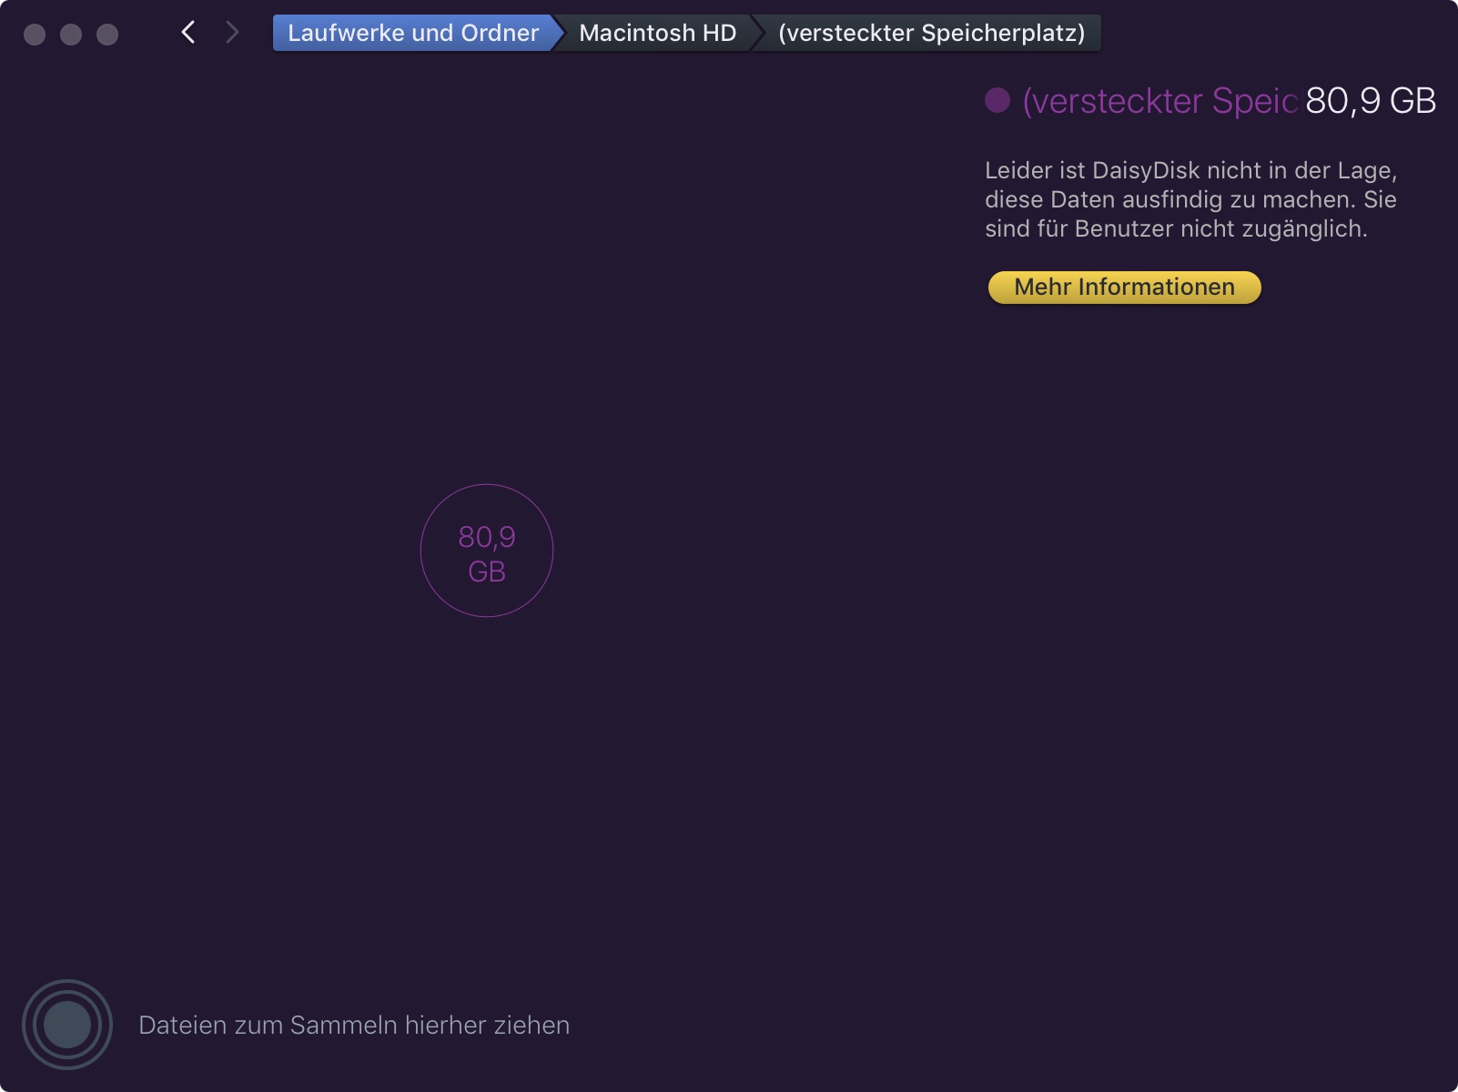Viewport: 1458px width, 1092px height.
Task: Click the 80,9 GB size value in the sidebar
Action: 1371,101
